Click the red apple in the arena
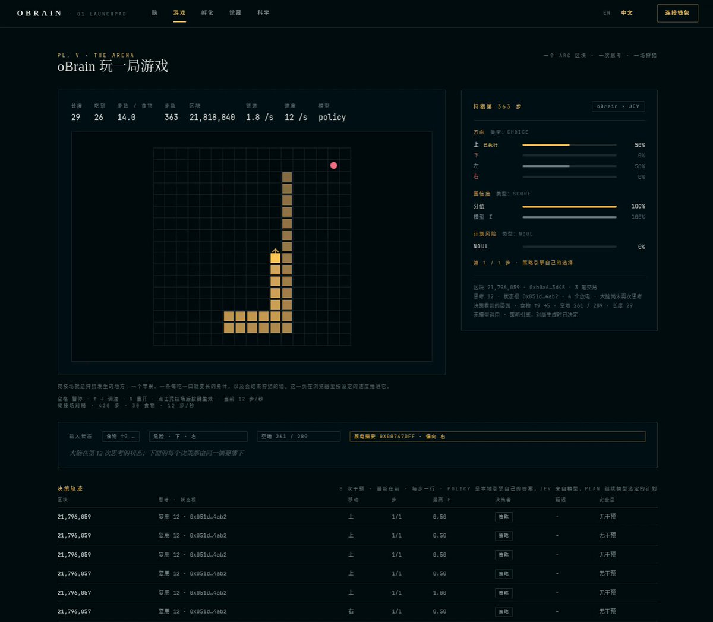Screen dimensions: 713x622 coord(333,165)
